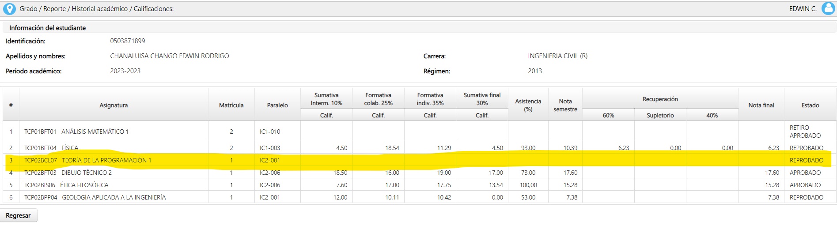Click the Grado / Reporte breadcrumb text
The width and height of the screenshot is (837, 226).
[43, 9]
